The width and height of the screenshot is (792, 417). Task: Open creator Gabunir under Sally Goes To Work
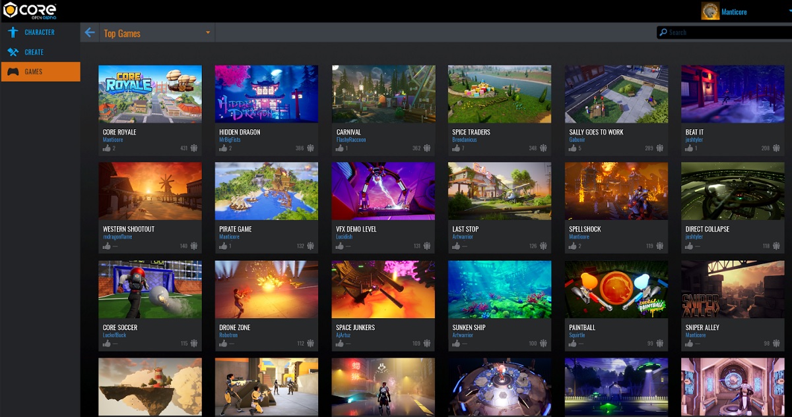[x=577, y=140]
